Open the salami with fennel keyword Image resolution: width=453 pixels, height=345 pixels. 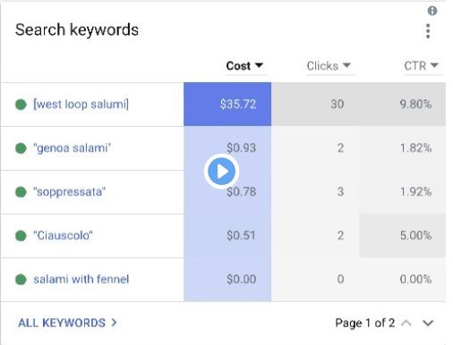81,280
